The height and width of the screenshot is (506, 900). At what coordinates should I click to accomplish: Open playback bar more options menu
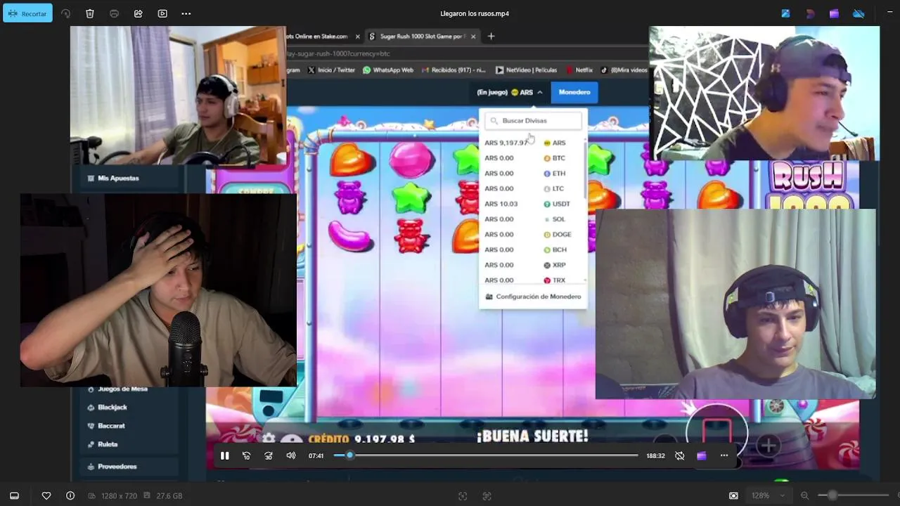(724, 455)
